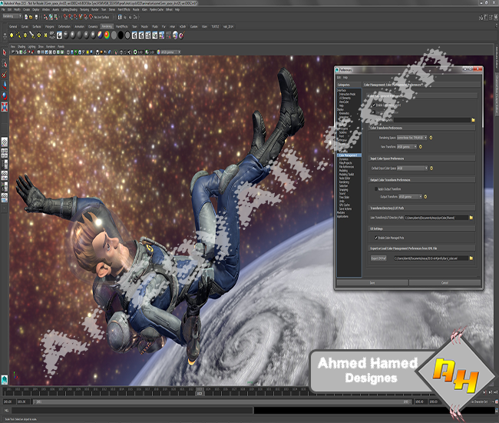Enable Apply Output Transform checkbox
This screenshot has height=423, width=499.
click(x=376, y=189)
